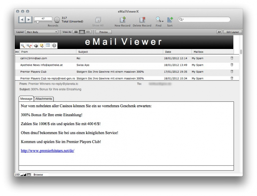
Task: Open the Layout dropdown showing Main Body
Action: click(42, 32)
